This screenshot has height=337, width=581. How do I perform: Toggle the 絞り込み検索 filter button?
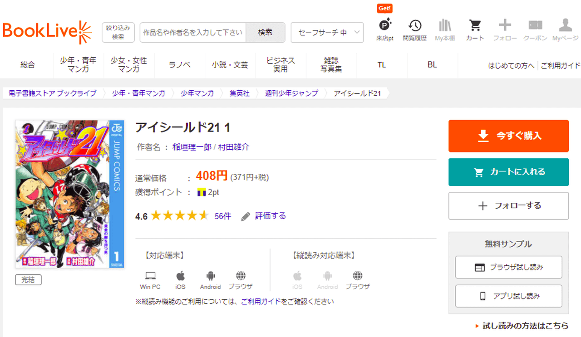coord(118,33)
